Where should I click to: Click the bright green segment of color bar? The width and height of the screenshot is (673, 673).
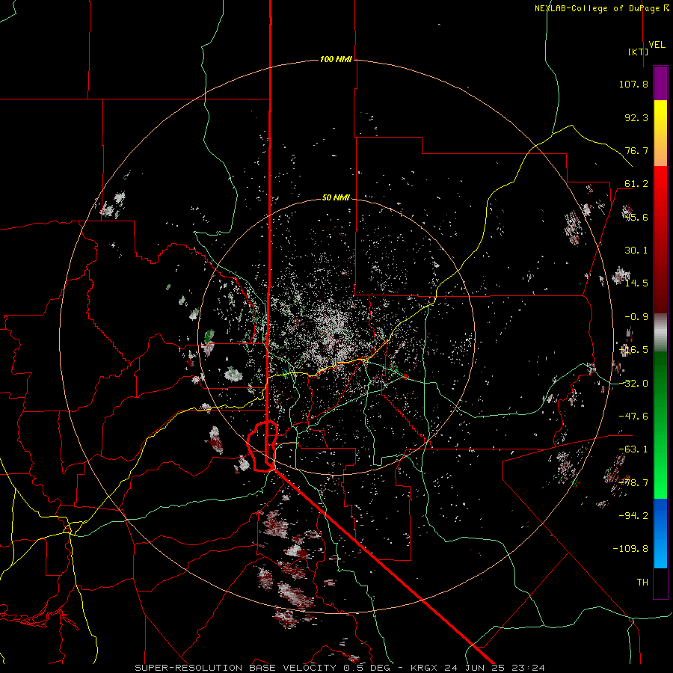(x=660, y=425)
